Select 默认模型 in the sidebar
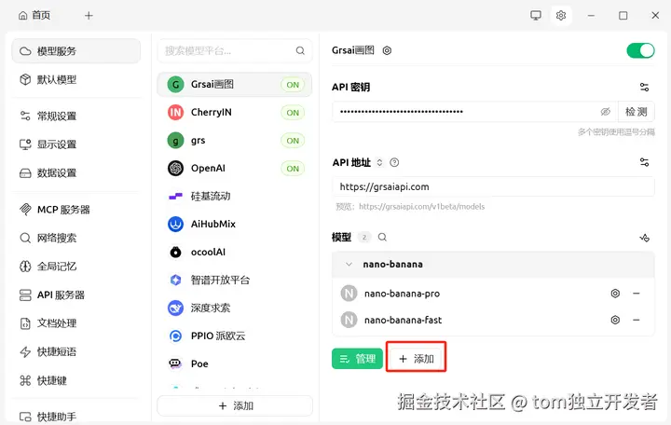This screenshot has width=671, height=425. 75,79
